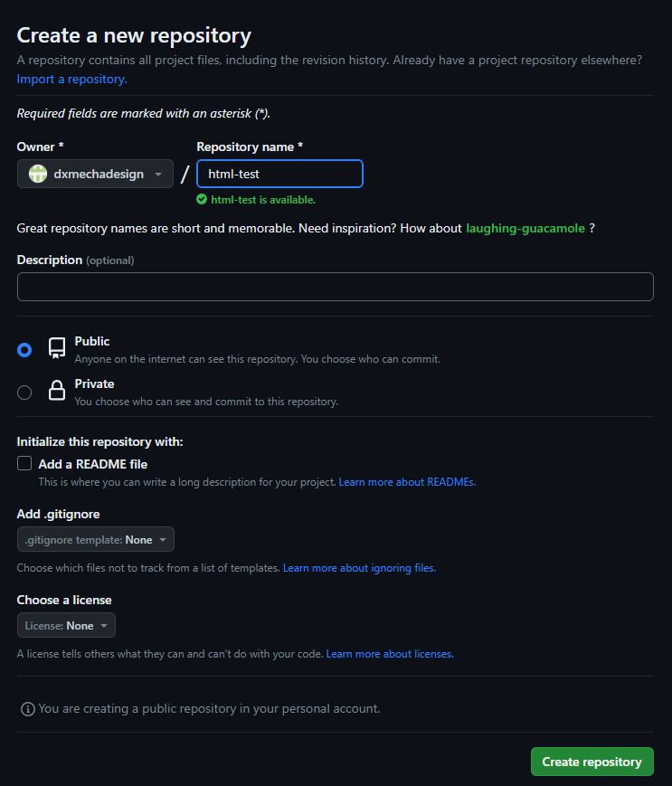Open the License None dropdown

[66, 626]
